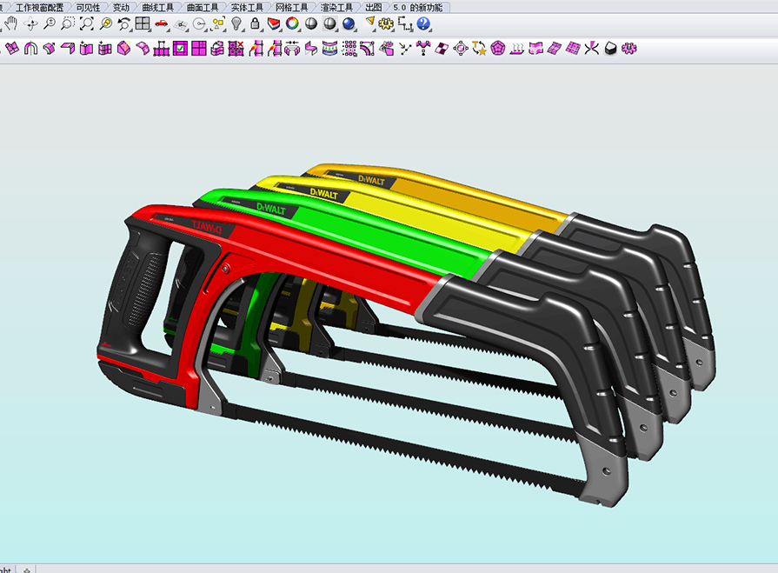This screenshot has height=573, width=778.
Task: Click the Zoom Extents icon
Action: 87,23
